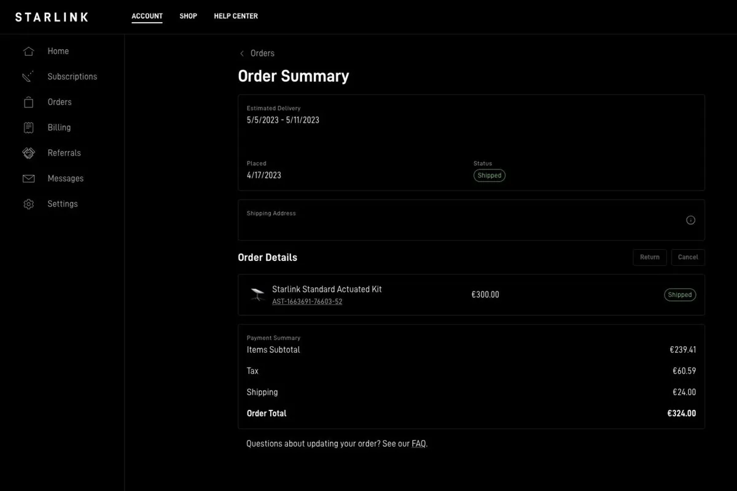Click the Subscriptions satellite dish icon

(28, 77)
